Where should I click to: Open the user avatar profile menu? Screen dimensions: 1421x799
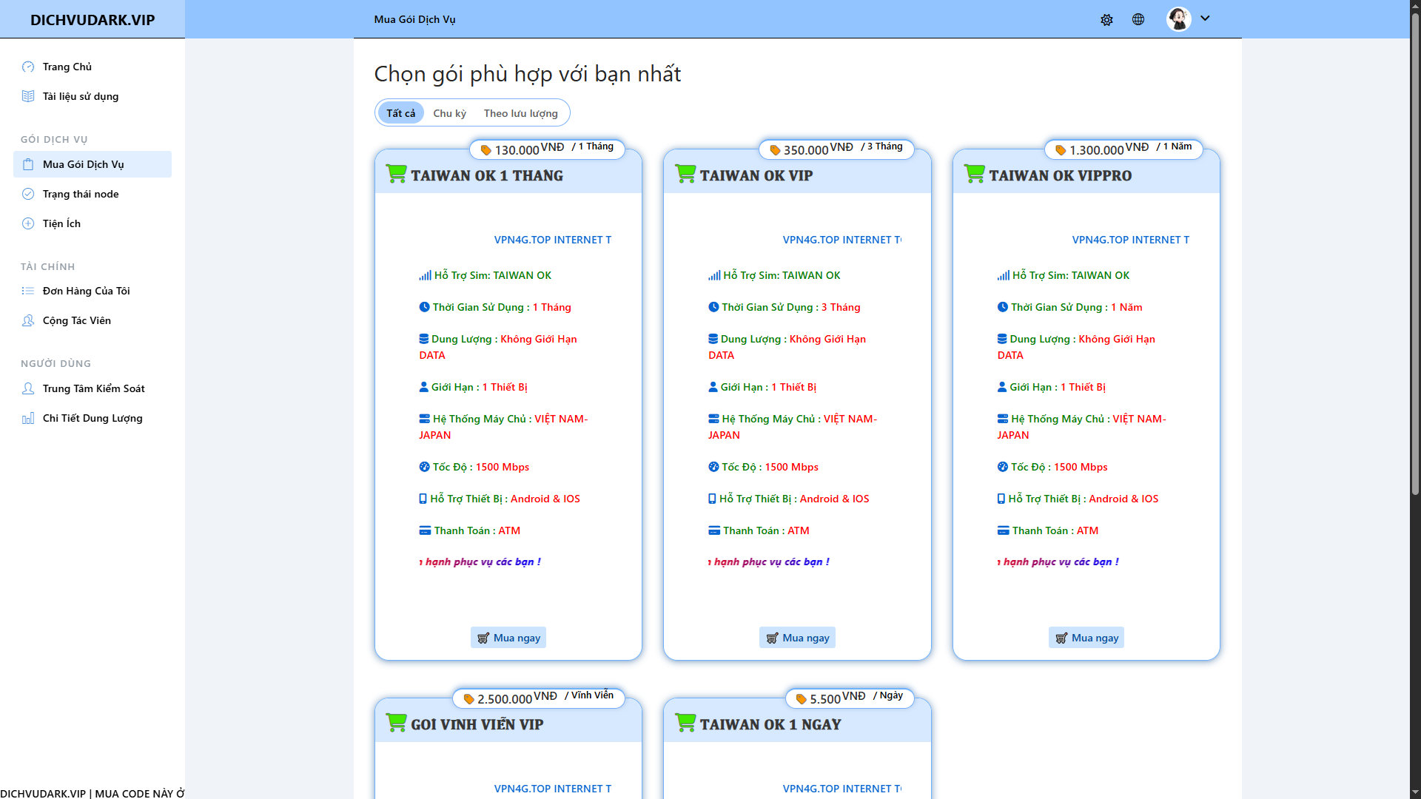(1178, 19)
